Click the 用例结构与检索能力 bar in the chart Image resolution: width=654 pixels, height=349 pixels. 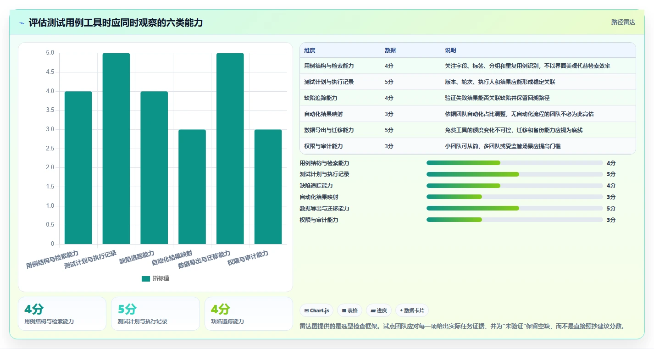(78, 167)
